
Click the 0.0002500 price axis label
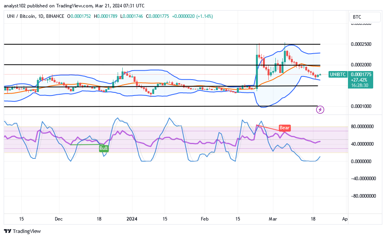click(361, 44)
